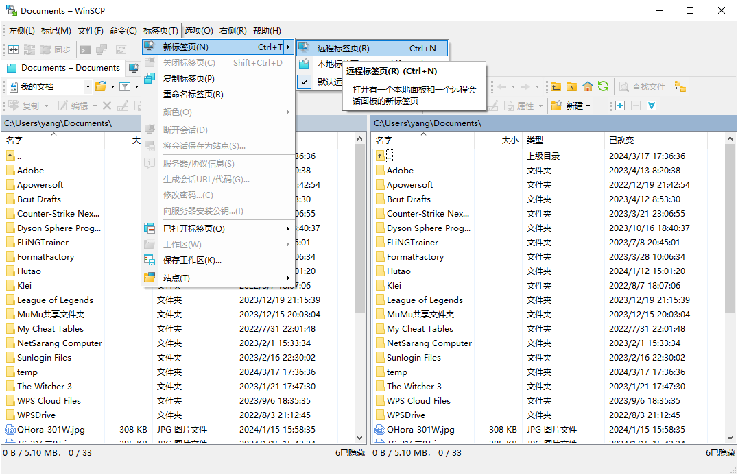
Task: Click the Bcut Drafts folder icon, right panel
Action: [x=380, y=199]
